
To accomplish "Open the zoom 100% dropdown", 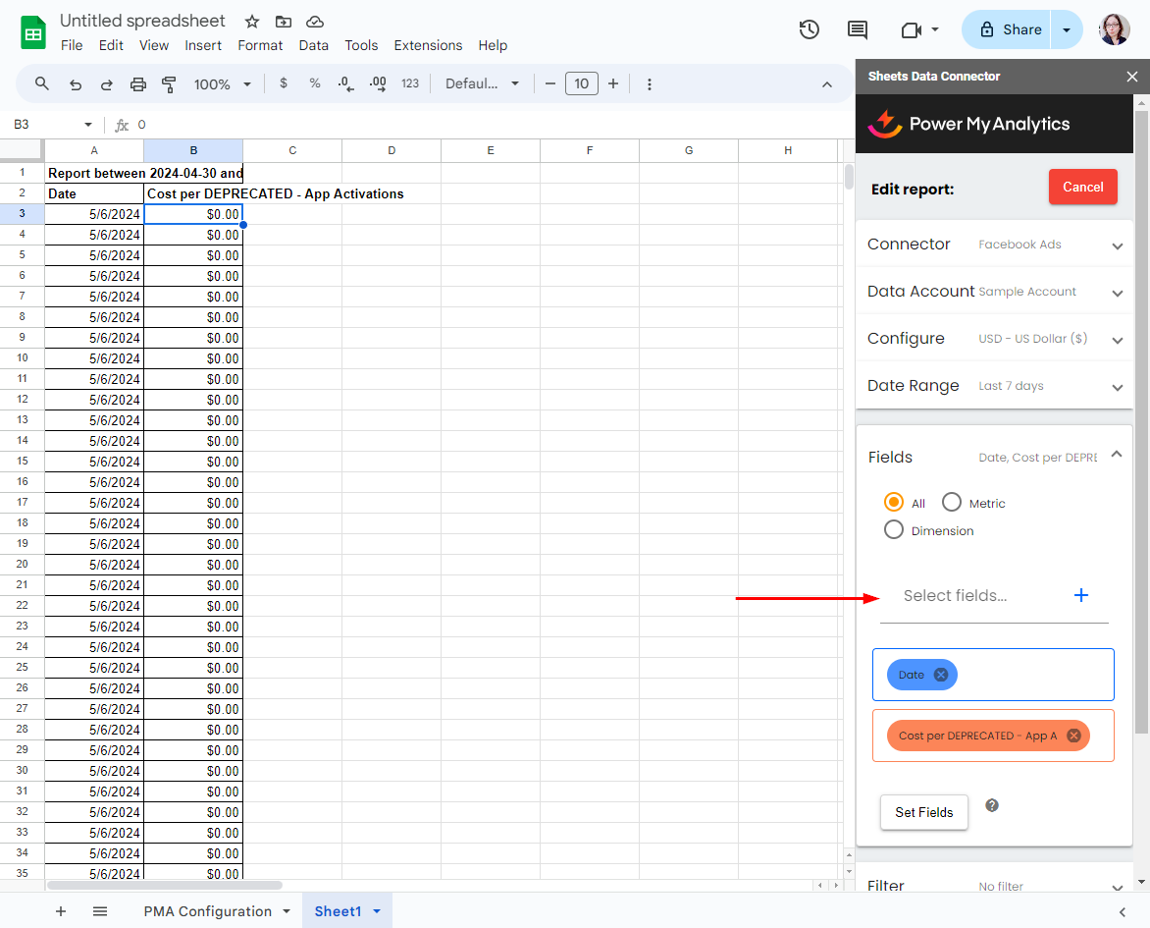I will coord(222,84).
